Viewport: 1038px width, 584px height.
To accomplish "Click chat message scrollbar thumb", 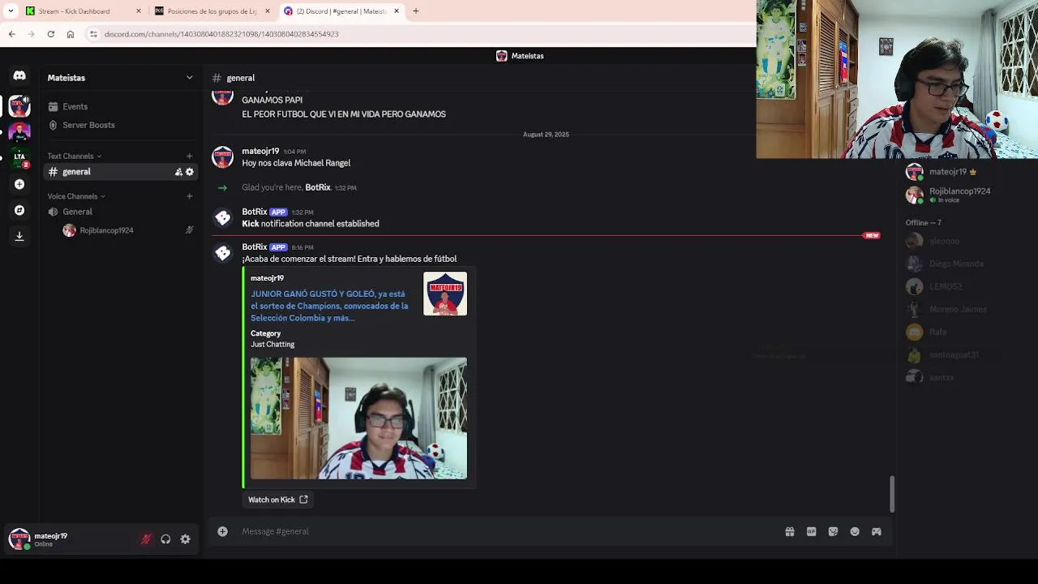I will pyautogui.click(x=892, y=493).
